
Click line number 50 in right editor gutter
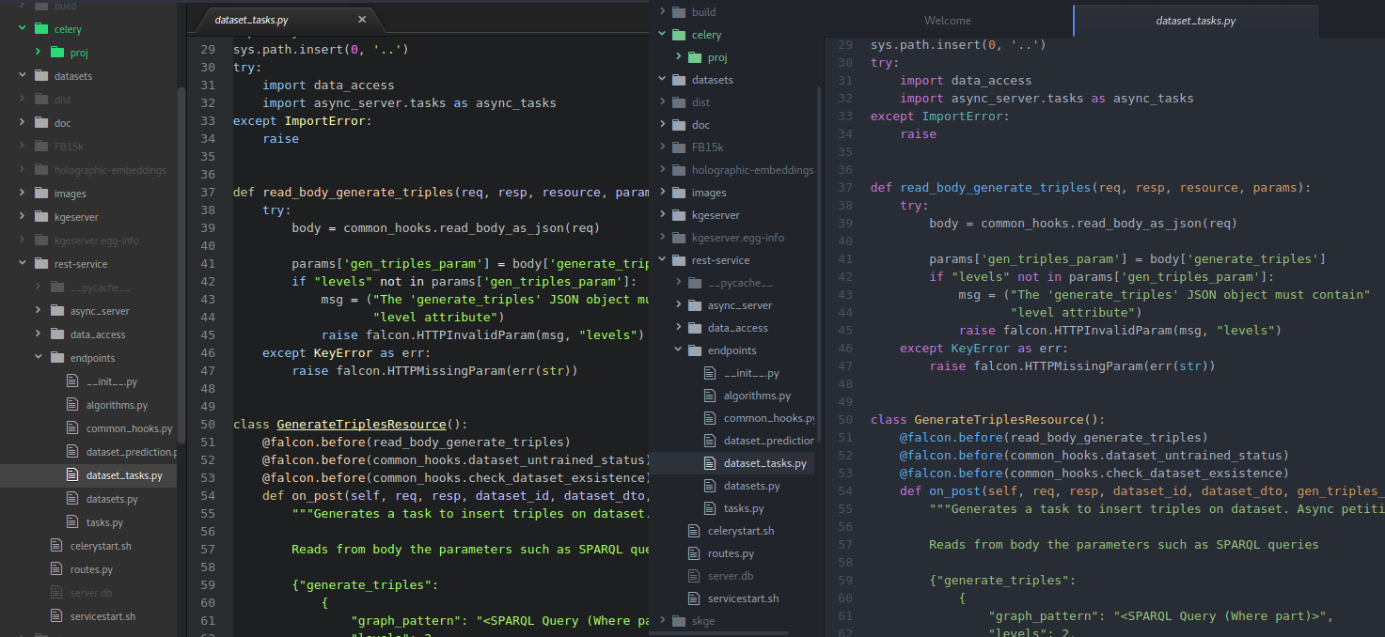click(x=843, y=419)
